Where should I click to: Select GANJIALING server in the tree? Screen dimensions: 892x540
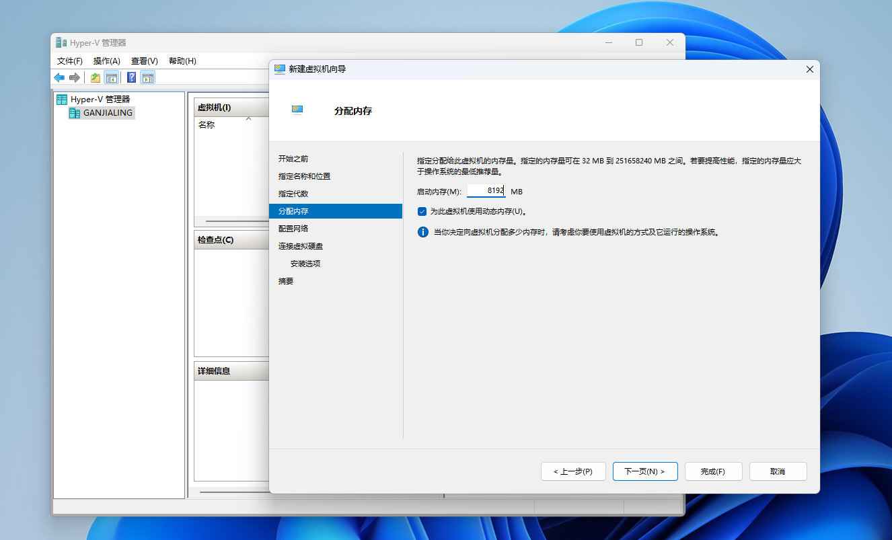(x=102, y=113)
